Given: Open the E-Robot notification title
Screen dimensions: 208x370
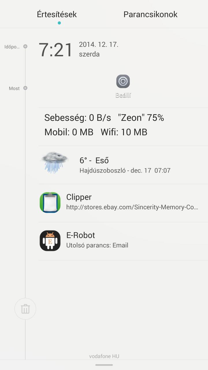Looking at the screenshot, I should (81, 235).
